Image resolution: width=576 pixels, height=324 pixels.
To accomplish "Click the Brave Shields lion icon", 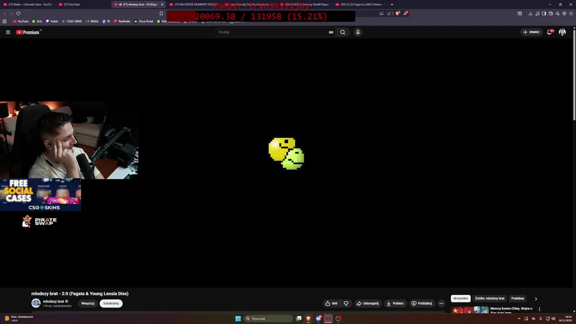I will pos(397,13).
